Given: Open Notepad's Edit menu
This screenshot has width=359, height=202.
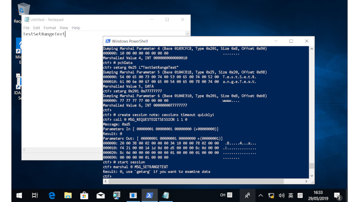Looking at the screenshot, I should [x=36, y=28].
